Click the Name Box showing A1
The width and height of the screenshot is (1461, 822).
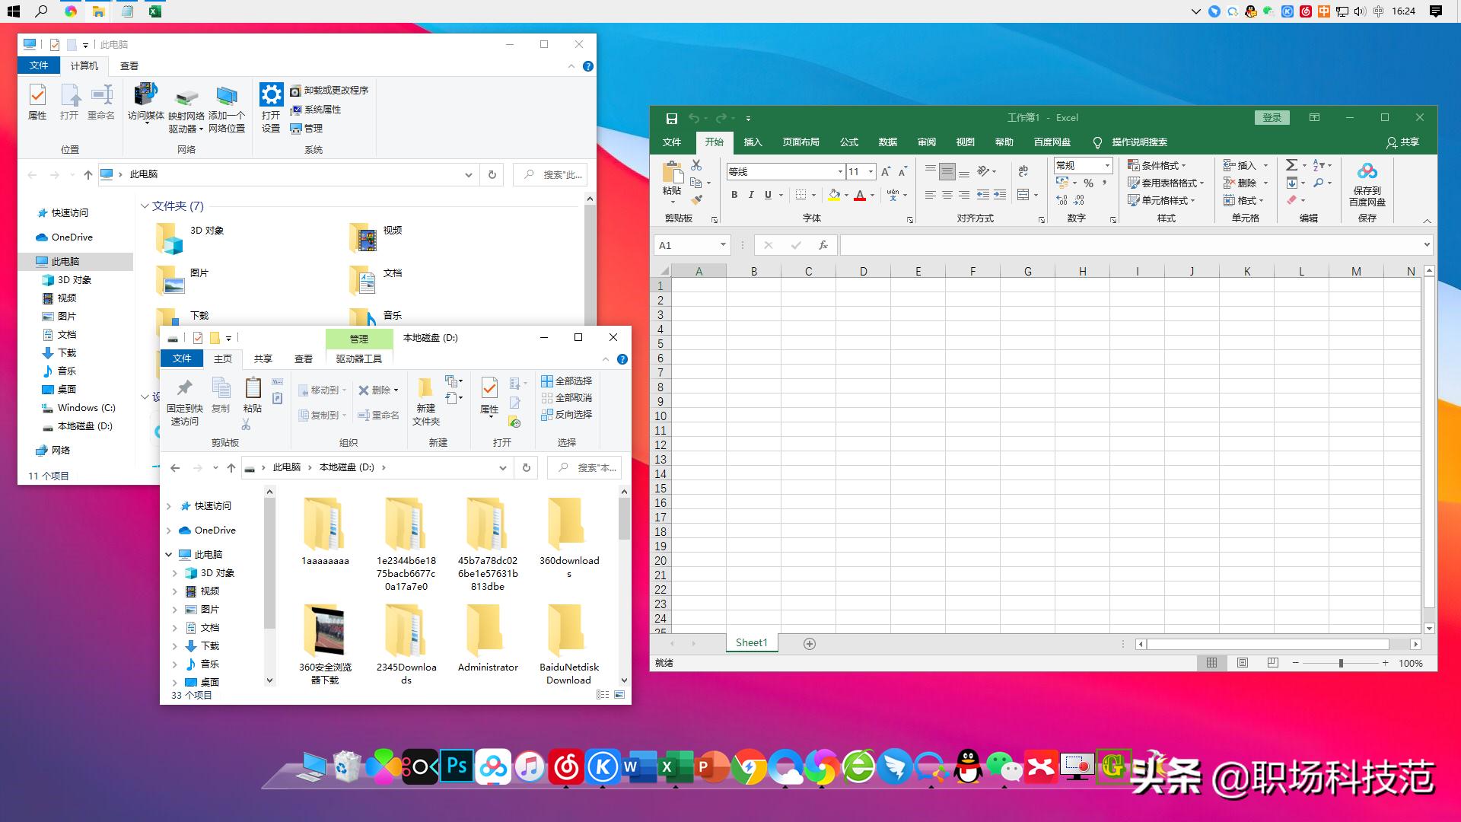[689, 244]
